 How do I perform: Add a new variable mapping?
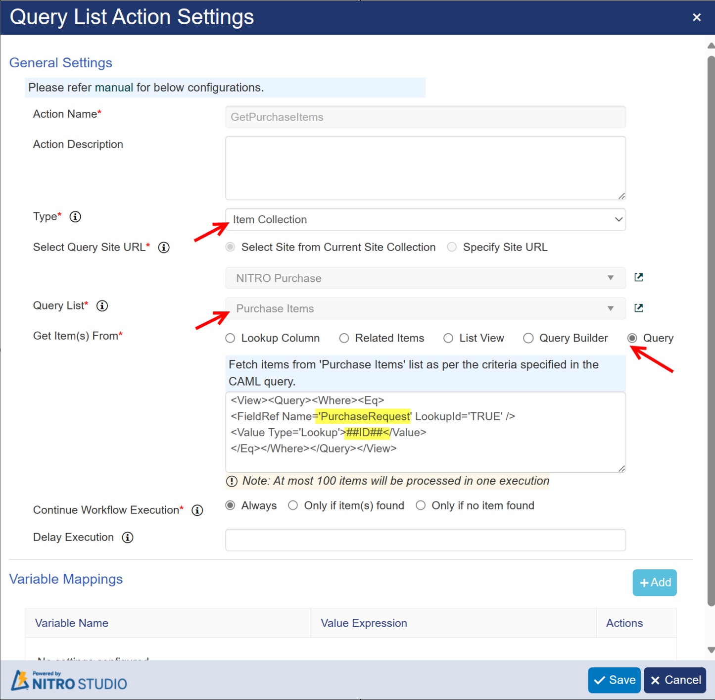655,583
